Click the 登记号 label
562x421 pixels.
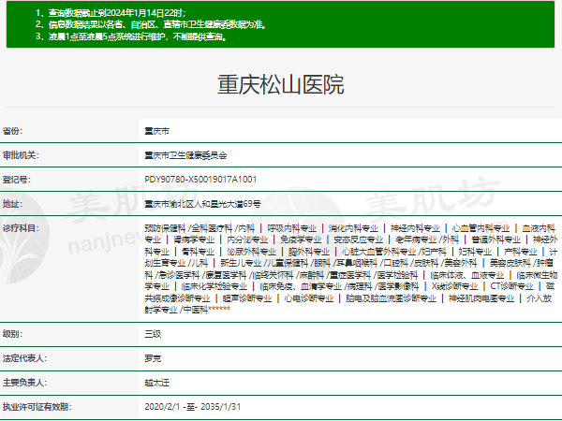(x=17, y=180)
